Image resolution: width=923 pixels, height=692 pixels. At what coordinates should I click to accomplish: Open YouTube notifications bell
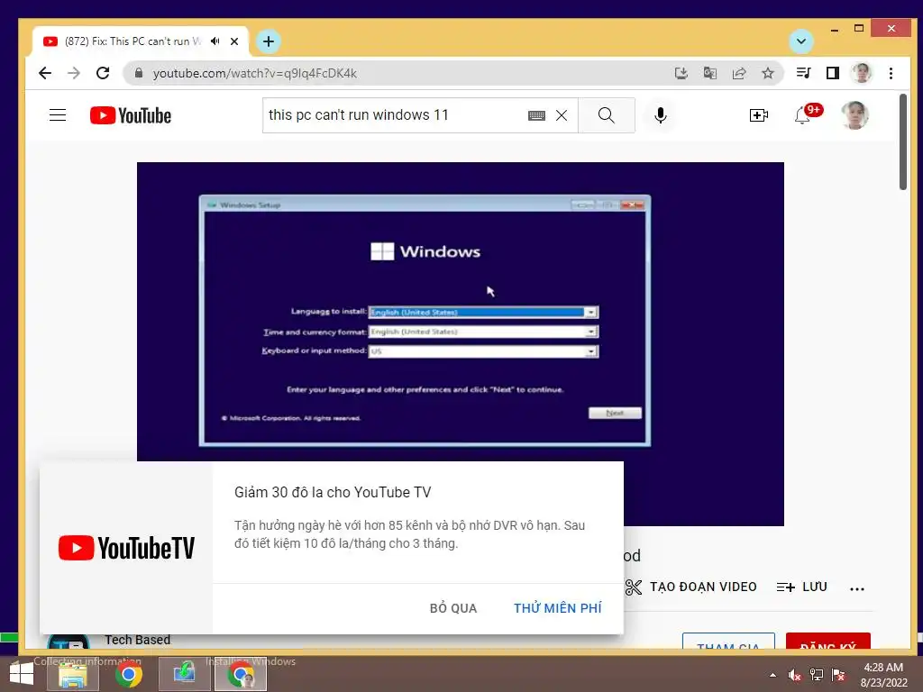point(802,115)
